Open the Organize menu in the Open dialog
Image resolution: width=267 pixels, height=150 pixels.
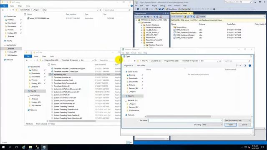128,65
